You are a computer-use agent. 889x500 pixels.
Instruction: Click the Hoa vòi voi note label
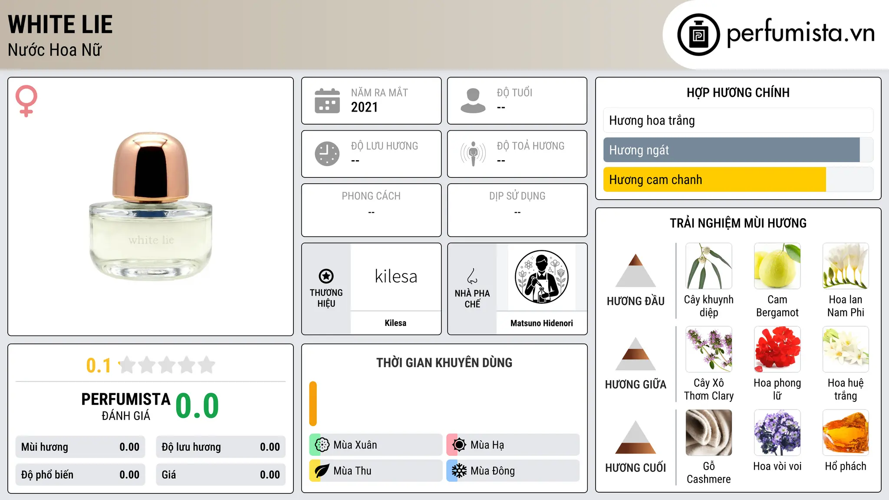[x=777, y=466]
